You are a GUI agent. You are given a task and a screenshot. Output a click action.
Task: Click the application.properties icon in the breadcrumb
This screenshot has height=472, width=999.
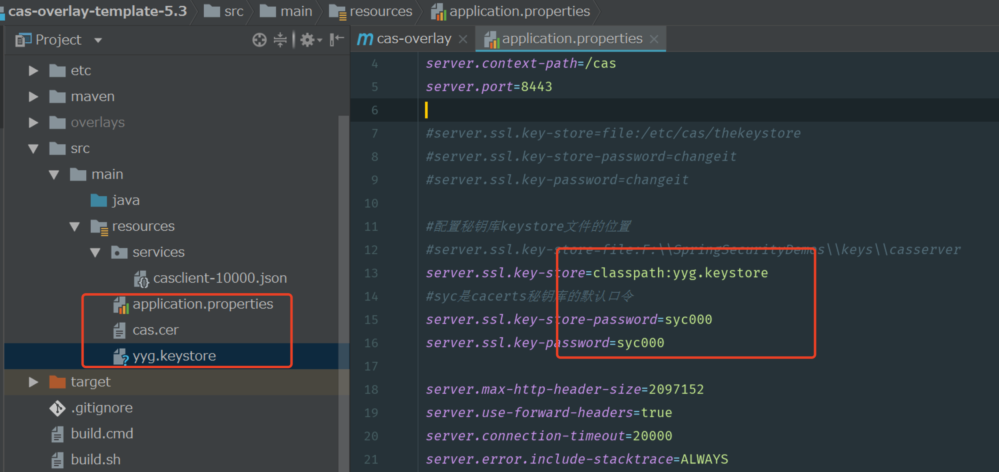pos(438,11)
